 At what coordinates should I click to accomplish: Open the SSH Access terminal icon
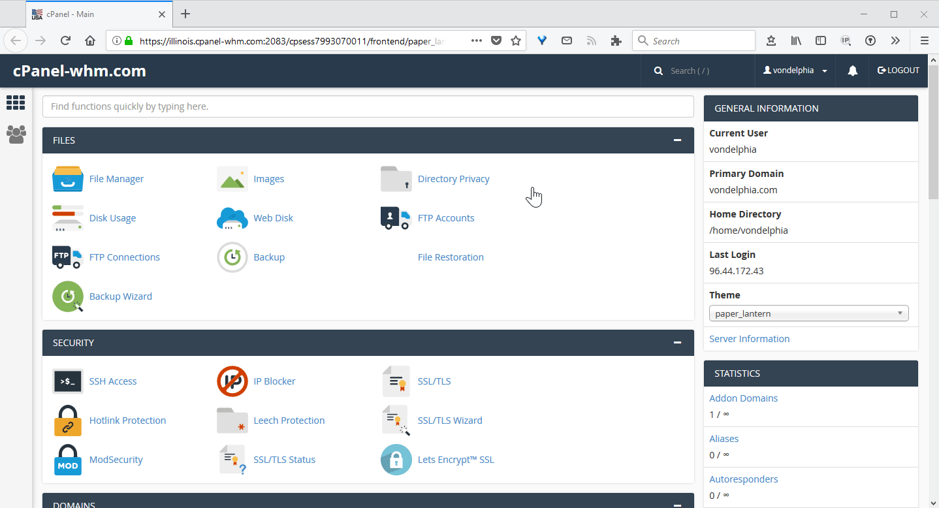(68, 381)
